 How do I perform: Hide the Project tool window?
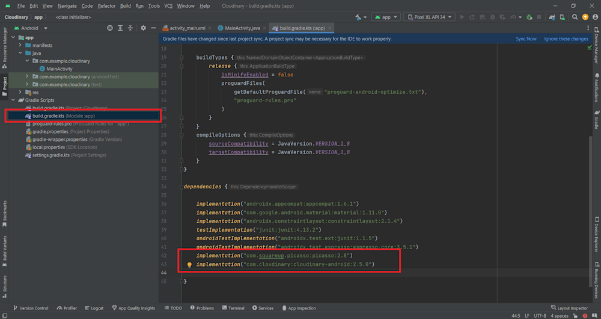[x=153, y=28]
